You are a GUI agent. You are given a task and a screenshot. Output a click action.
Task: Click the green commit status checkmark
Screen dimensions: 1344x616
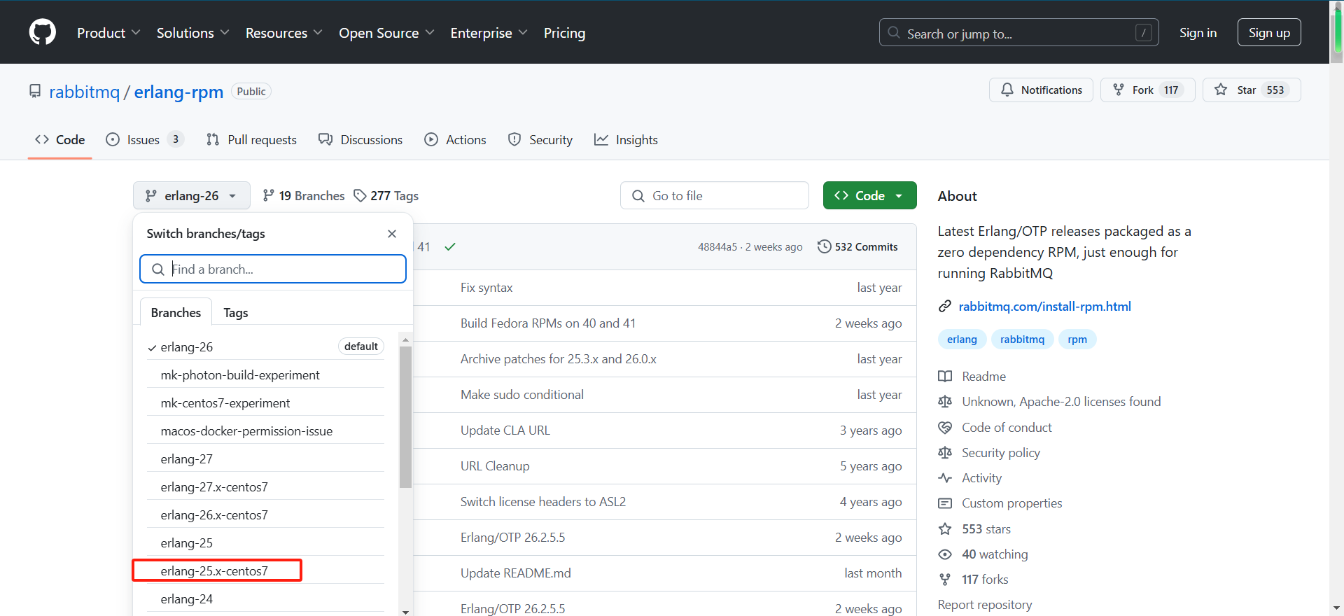[450, 246]
